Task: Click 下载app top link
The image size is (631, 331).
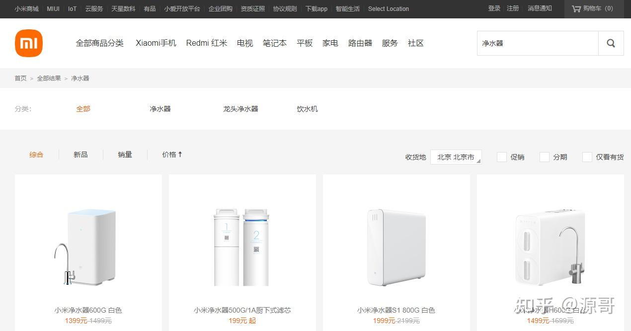Action: [x=316, y=8]
